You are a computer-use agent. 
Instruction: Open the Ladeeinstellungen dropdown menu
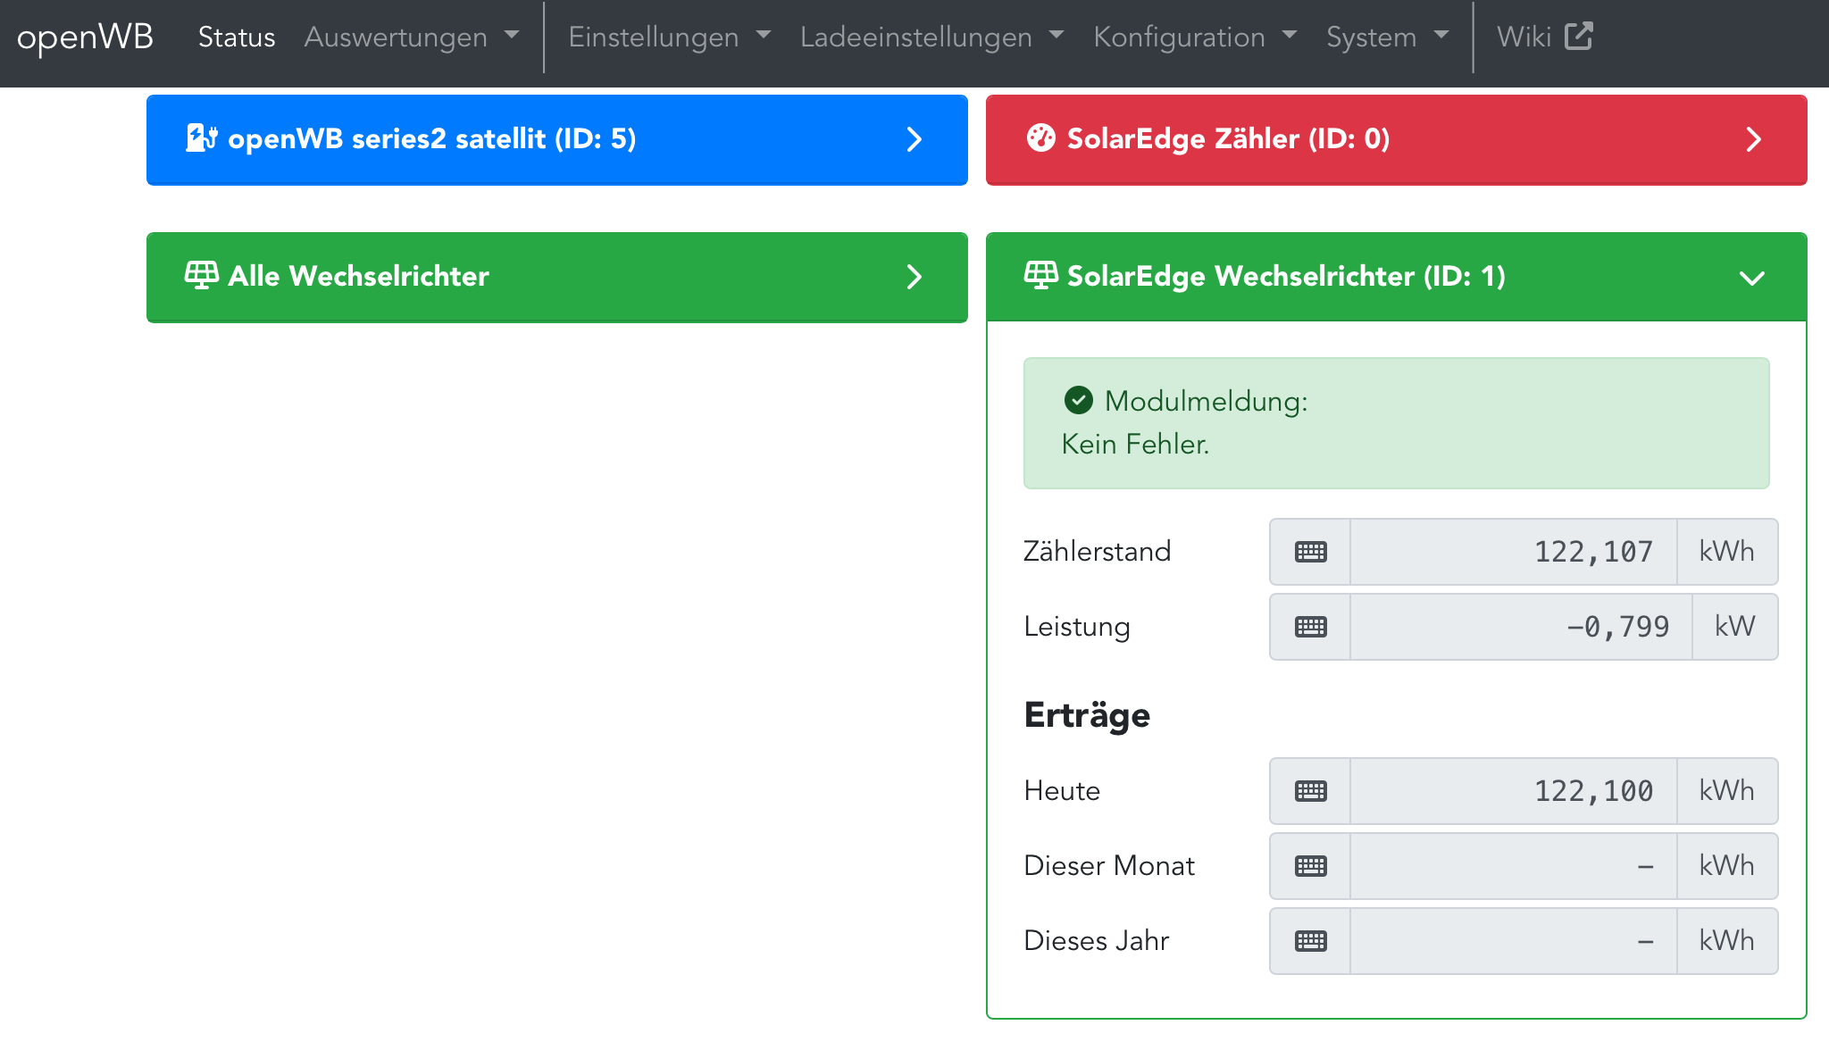[x=932, y=37]
